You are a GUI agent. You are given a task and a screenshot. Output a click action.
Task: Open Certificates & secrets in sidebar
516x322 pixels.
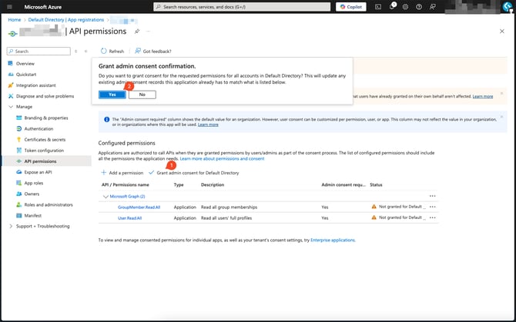click(x=45, y=139)
